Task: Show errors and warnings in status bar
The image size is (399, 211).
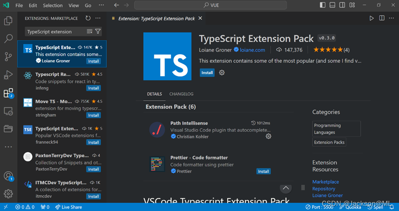Action: click(x=24, y=207)
